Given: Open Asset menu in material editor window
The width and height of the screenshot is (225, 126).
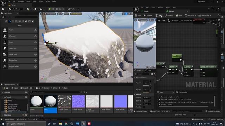Looking at the screenshot, I should (153, 8).
